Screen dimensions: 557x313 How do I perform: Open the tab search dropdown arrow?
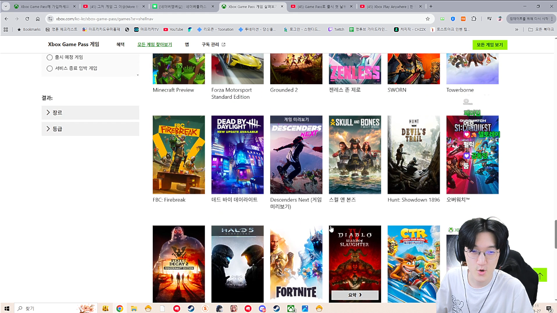(6, 6)
